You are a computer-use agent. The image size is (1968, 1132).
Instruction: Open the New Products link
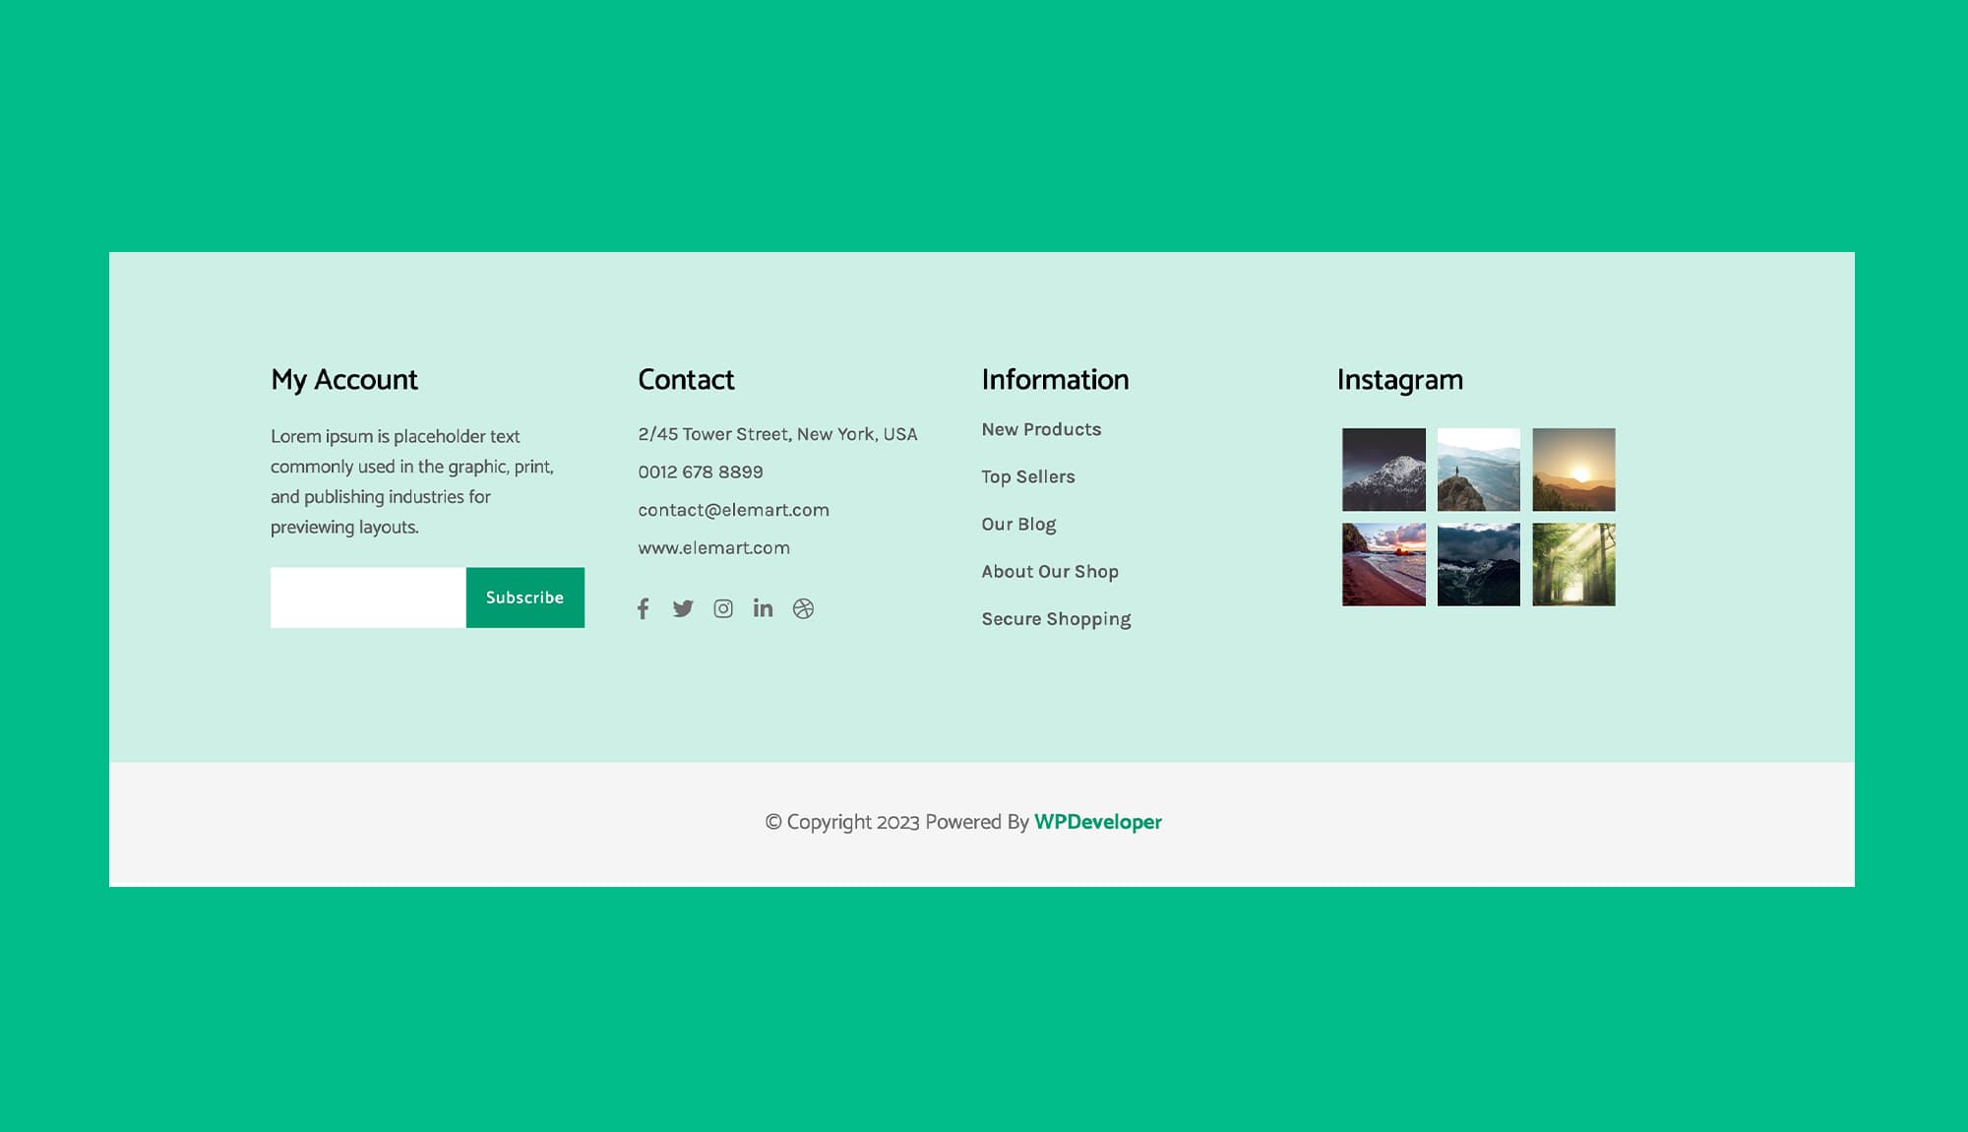coord(1040,429)
